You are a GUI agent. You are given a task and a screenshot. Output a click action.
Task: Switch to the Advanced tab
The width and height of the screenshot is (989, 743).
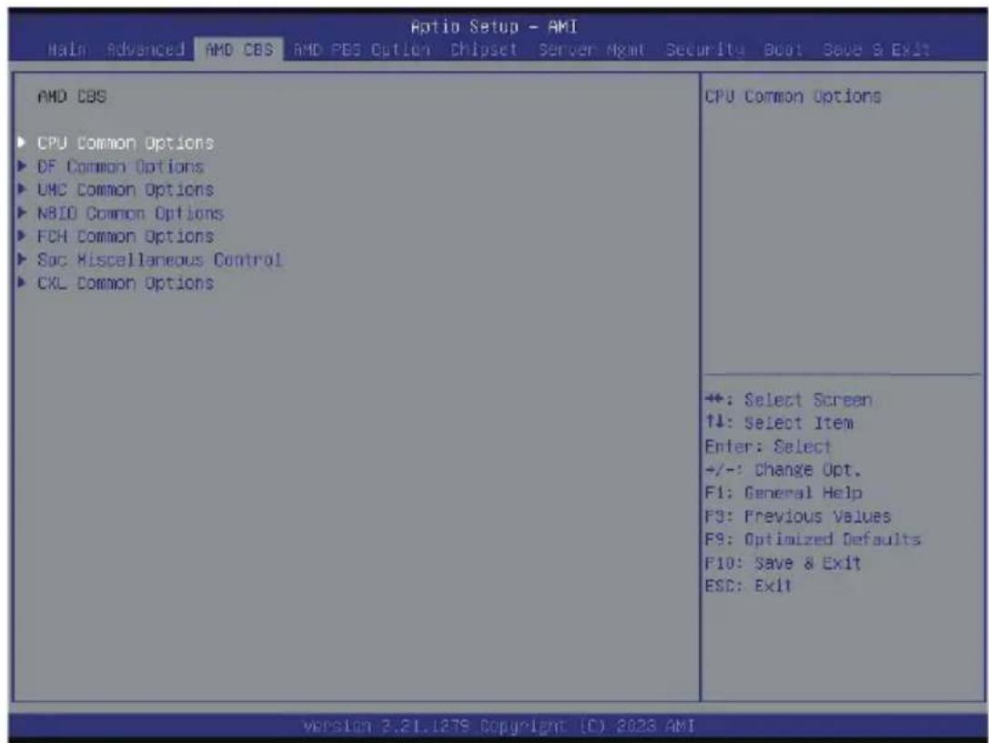(146, 49)
